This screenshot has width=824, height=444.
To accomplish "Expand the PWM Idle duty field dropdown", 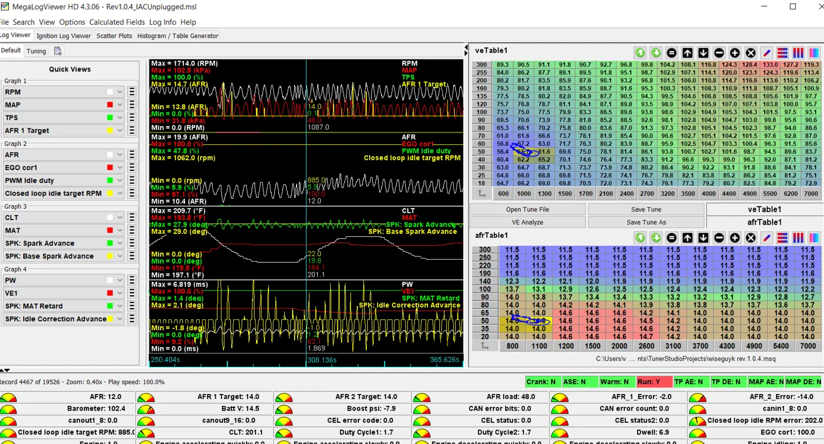I will 119,180.
